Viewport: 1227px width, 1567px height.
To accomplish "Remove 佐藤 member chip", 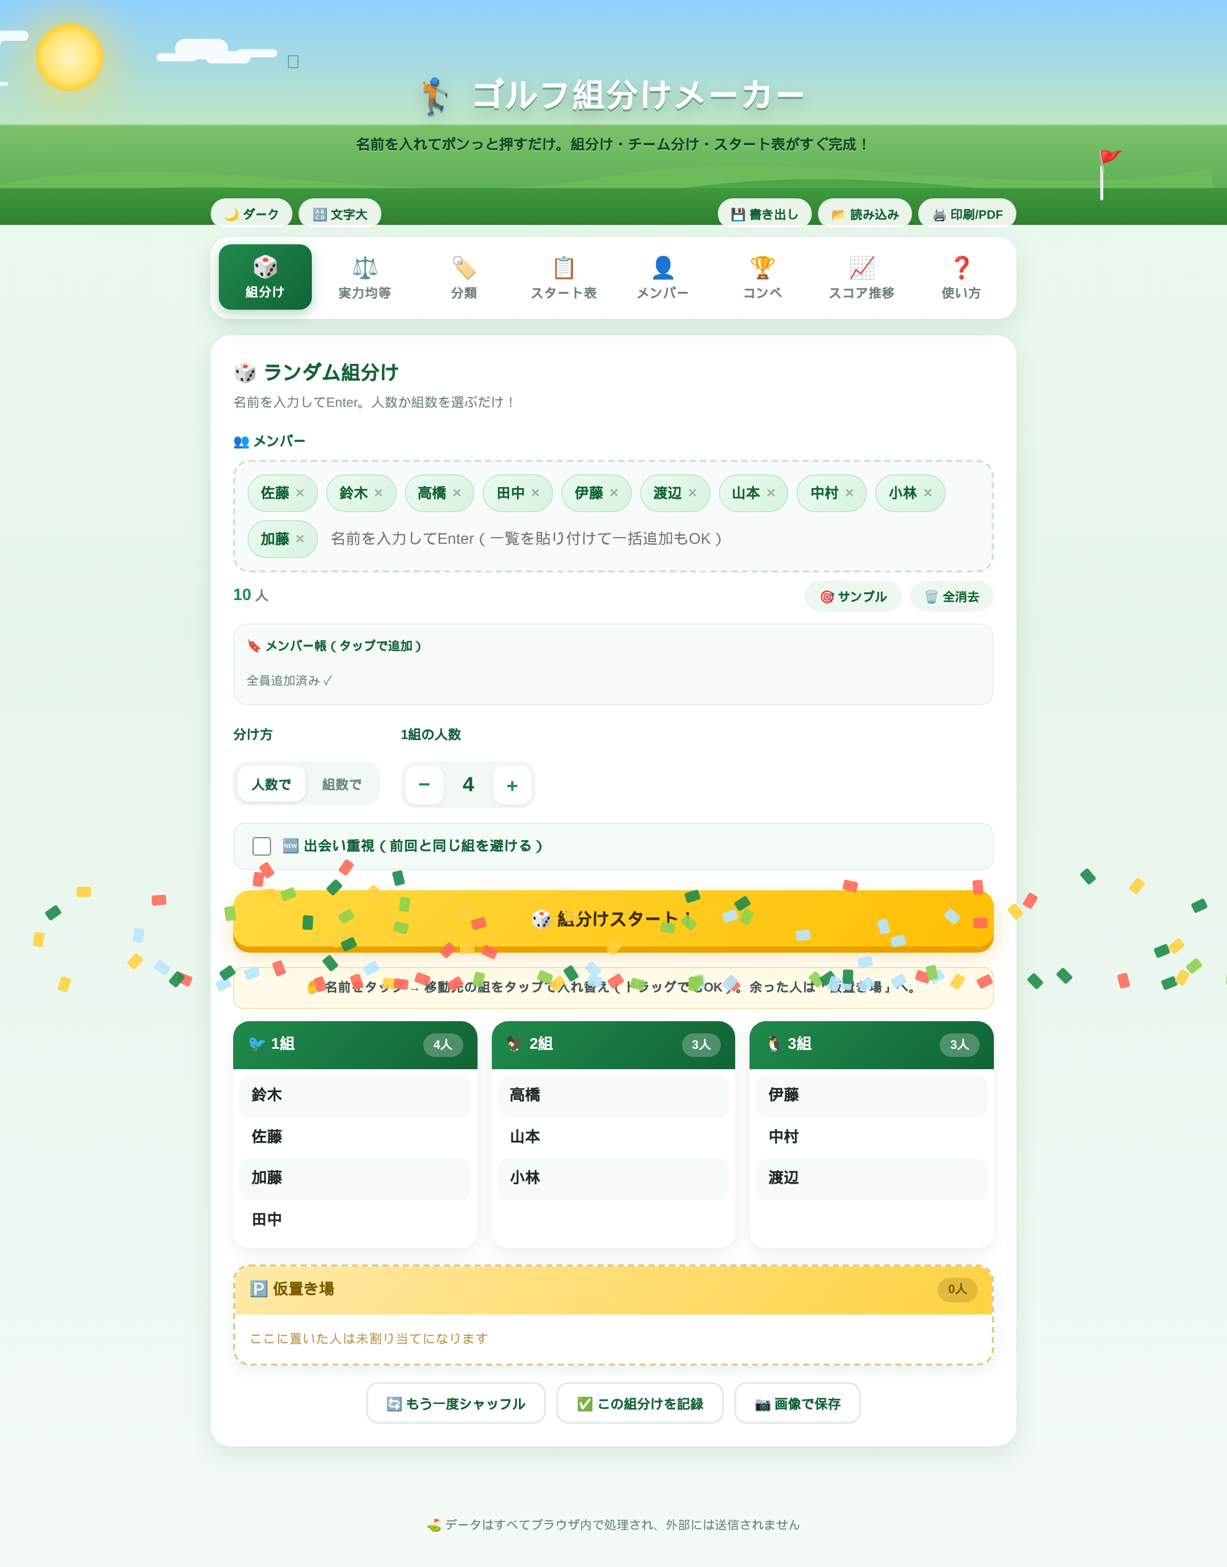I will (x=300, y=493).
